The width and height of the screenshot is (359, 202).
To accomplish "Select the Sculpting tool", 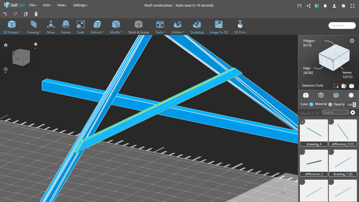I will pos(197,27).
